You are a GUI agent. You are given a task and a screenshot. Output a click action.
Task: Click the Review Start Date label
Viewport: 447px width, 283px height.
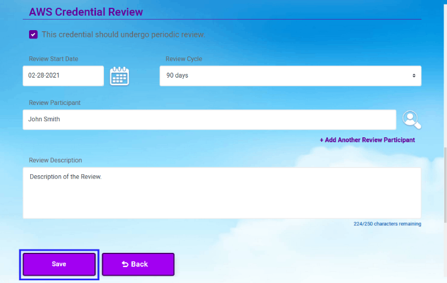point(53,59)
